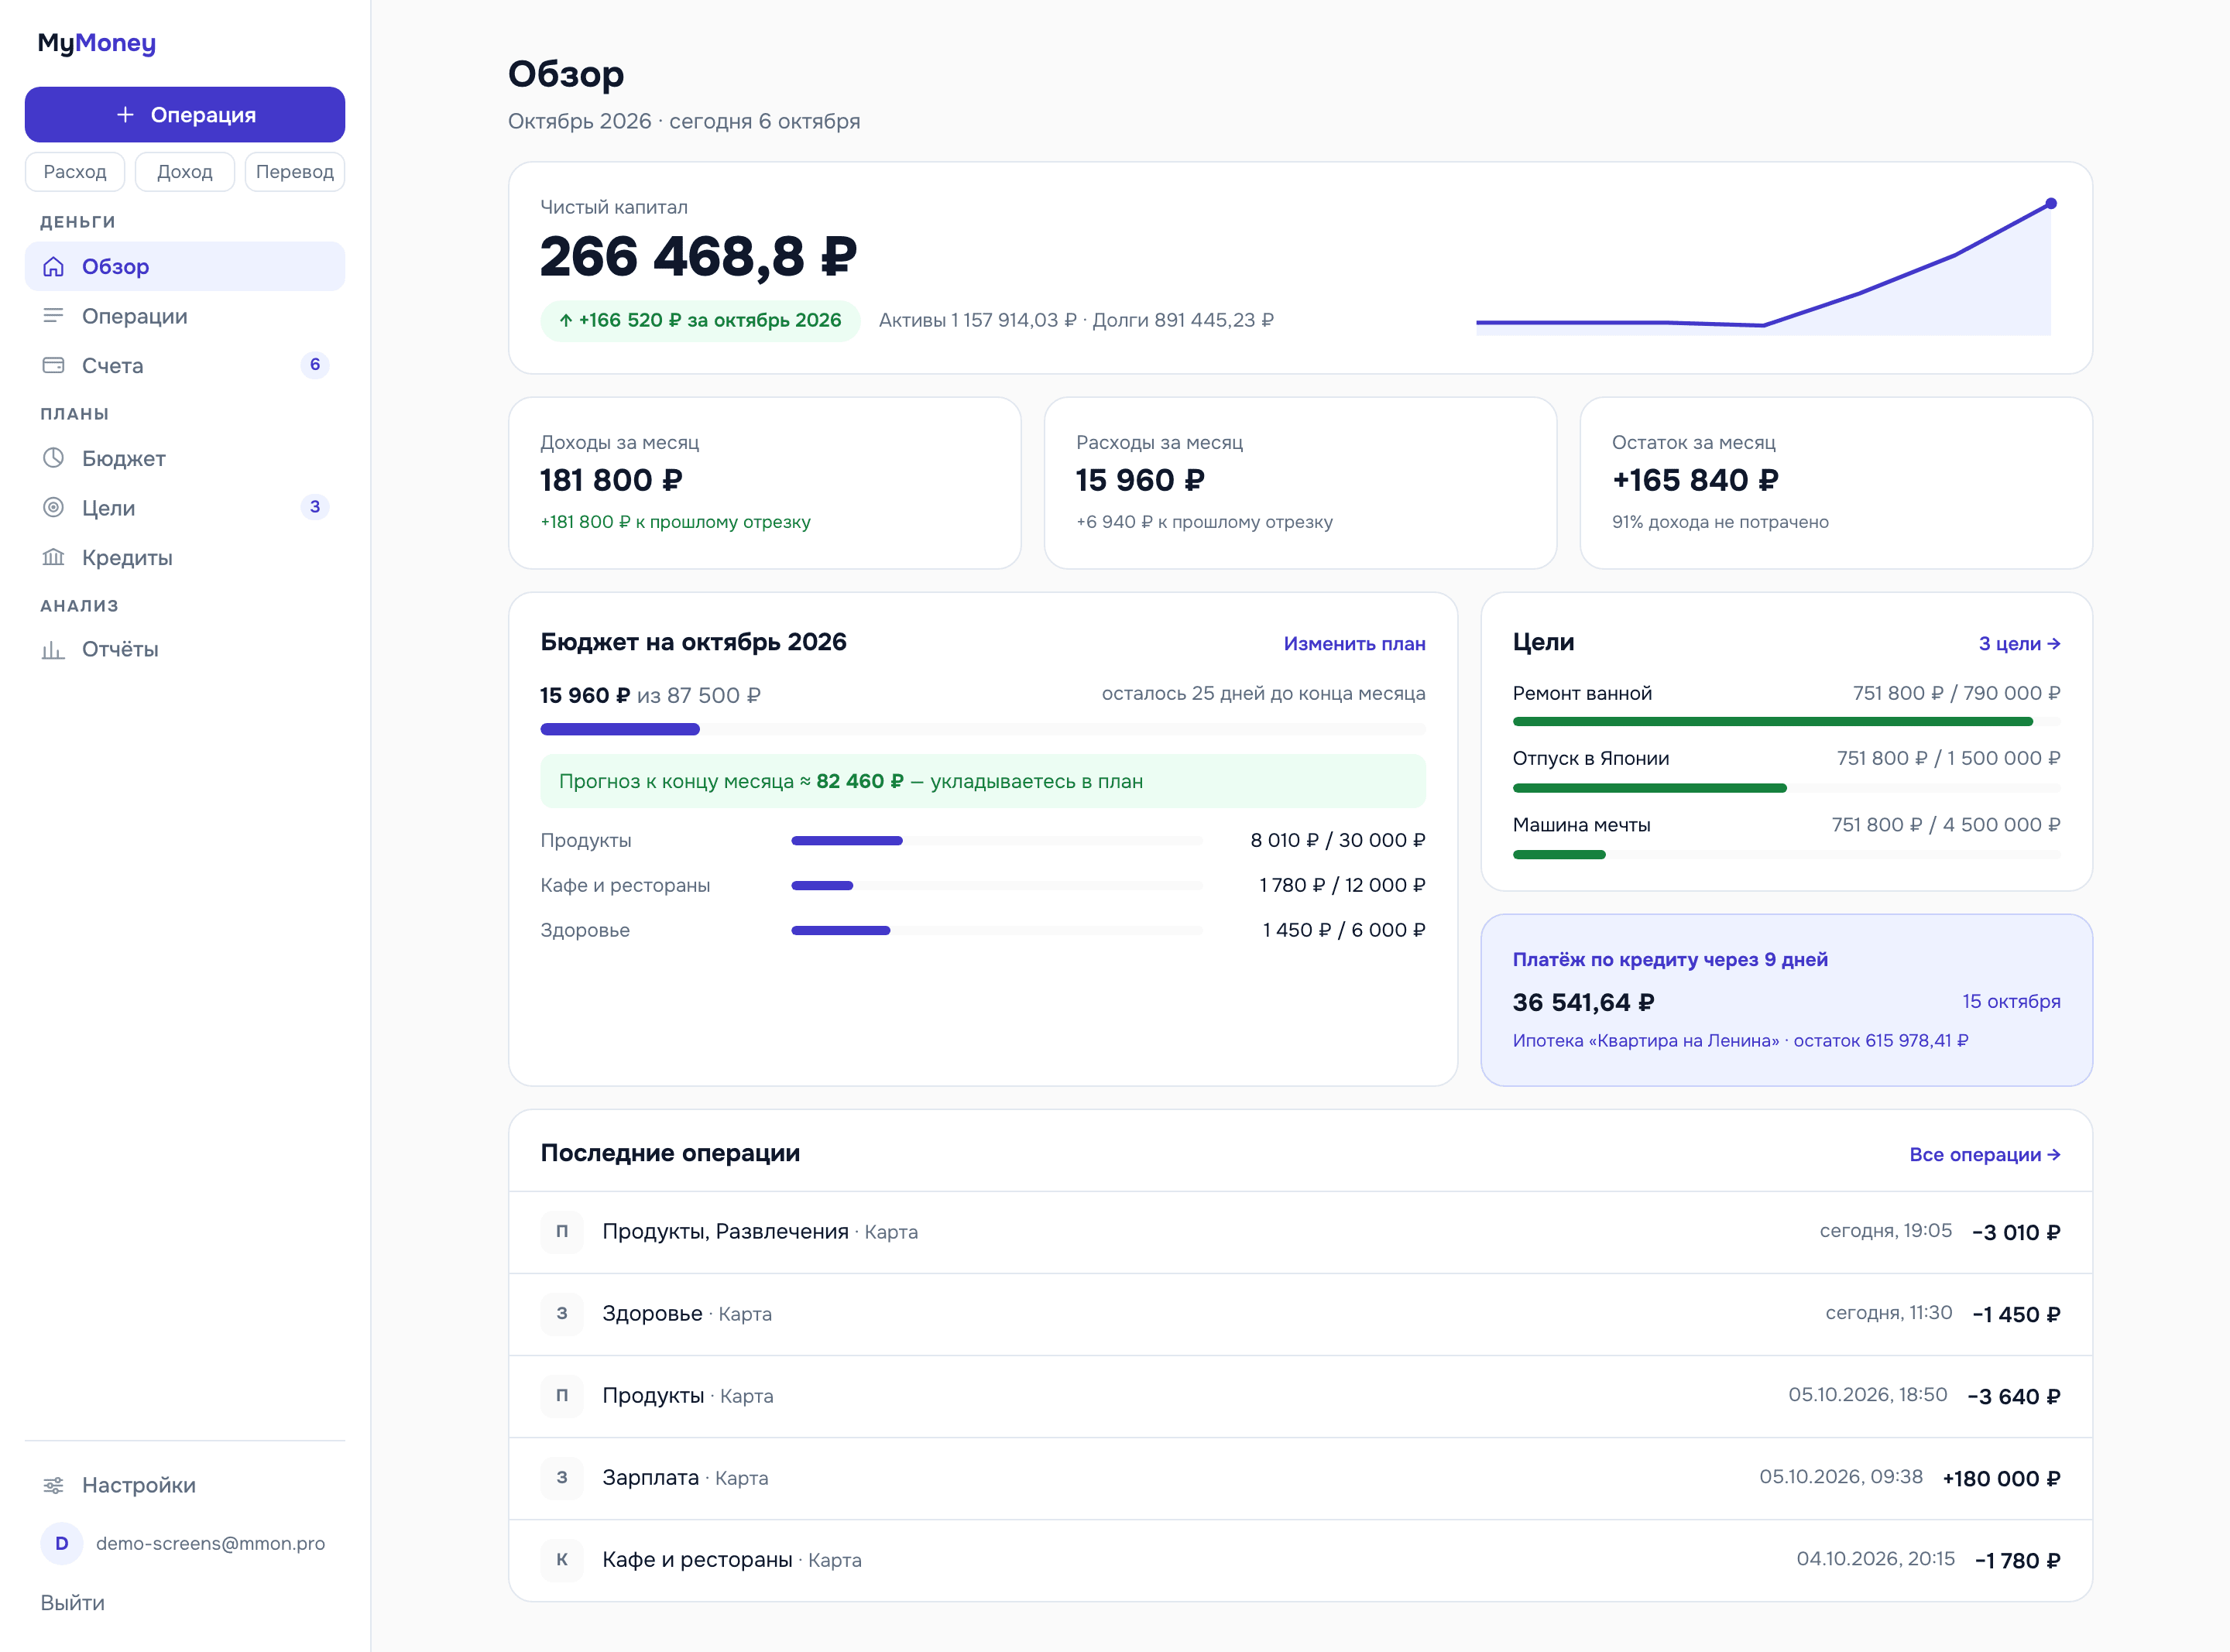Click the card icon beside Счета
Viewport: 2230px width, 1652px height.
[53, 365]
